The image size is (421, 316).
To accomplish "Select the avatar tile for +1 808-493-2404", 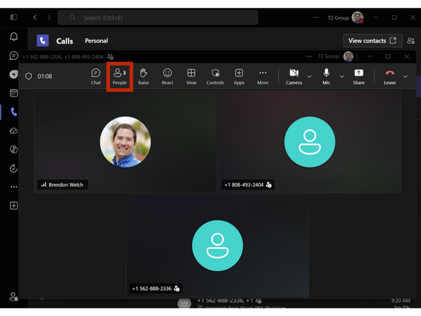I will [x=310, y=142].
